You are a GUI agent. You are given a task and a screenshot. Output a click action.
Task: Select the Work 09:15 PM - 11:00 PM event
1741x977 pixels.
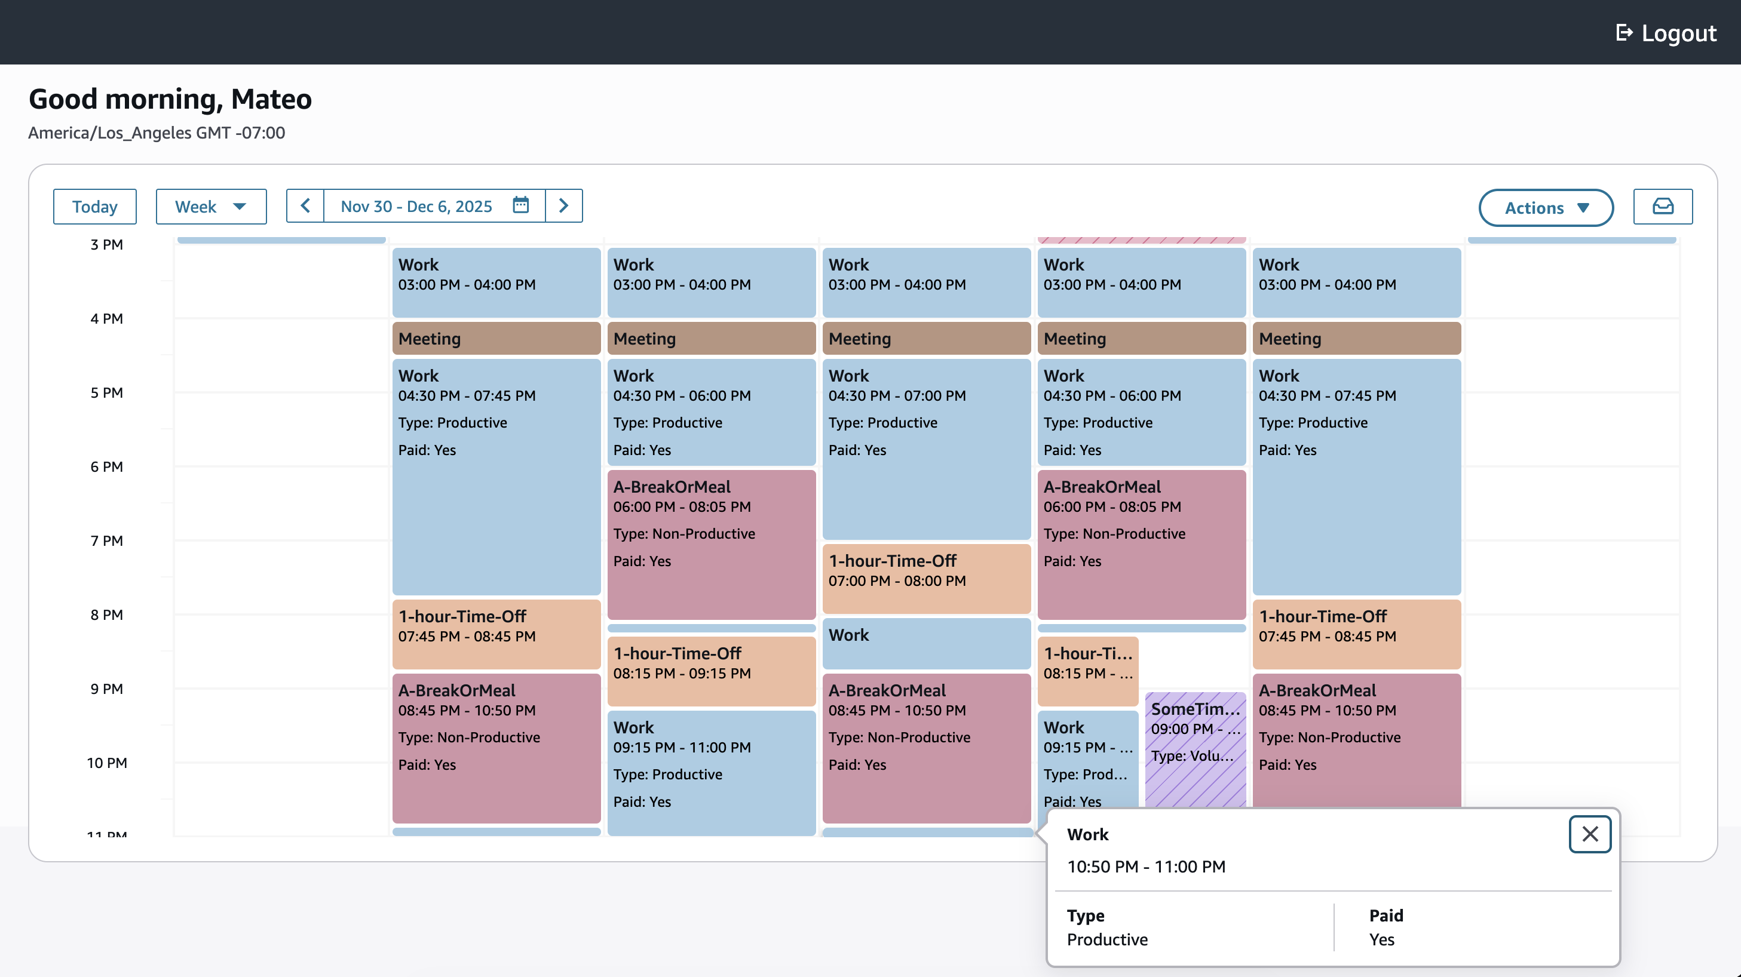[x=711, y=763]
